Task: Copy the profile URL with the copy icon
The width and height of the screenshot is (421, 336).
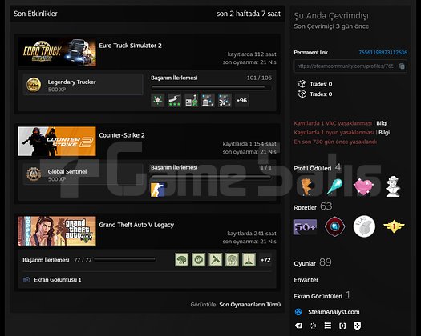Action: [402, 66]
